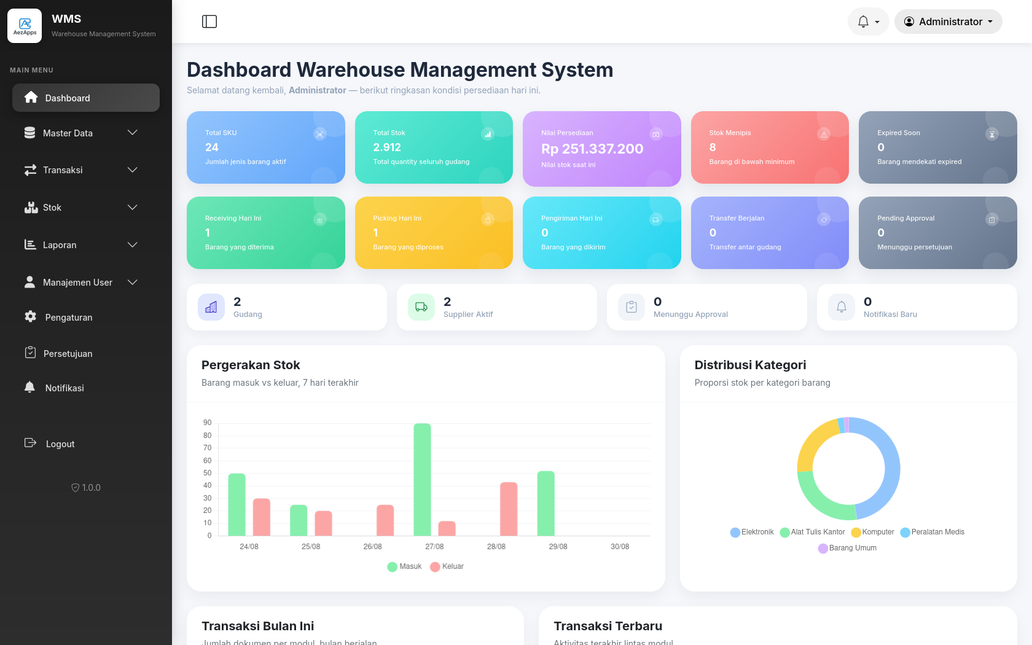This screenshot has width=1032, height=645.
Task: Toggle the Elektronik legend entry
Action: 752,532
